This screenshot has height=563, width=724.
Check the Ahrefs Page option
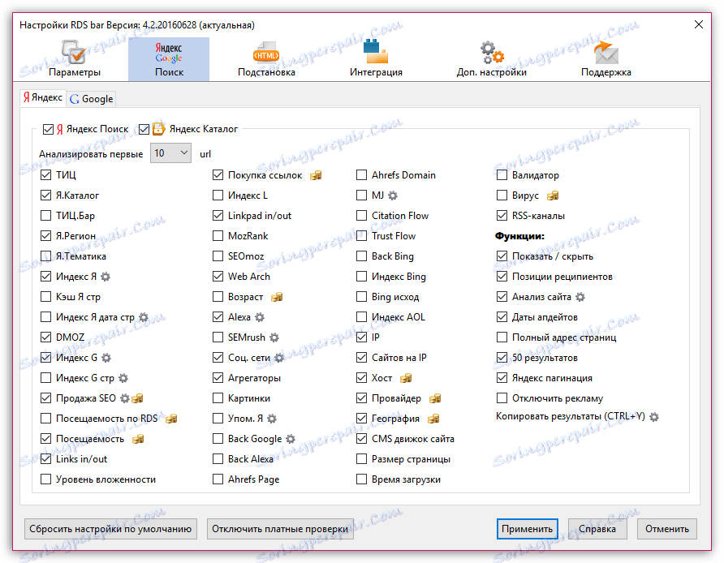[x=218, y=479]
